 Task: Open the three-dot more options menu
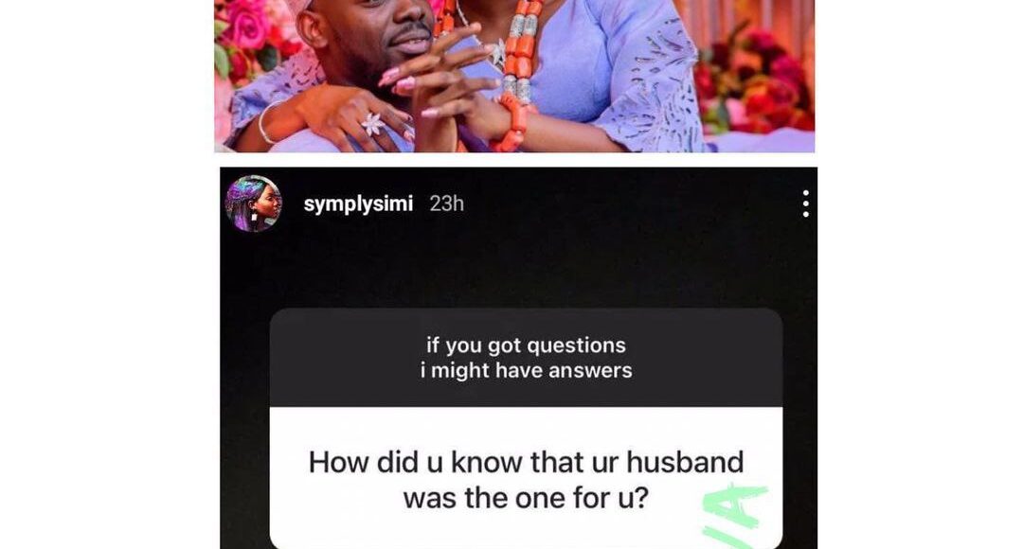(806, 204)
